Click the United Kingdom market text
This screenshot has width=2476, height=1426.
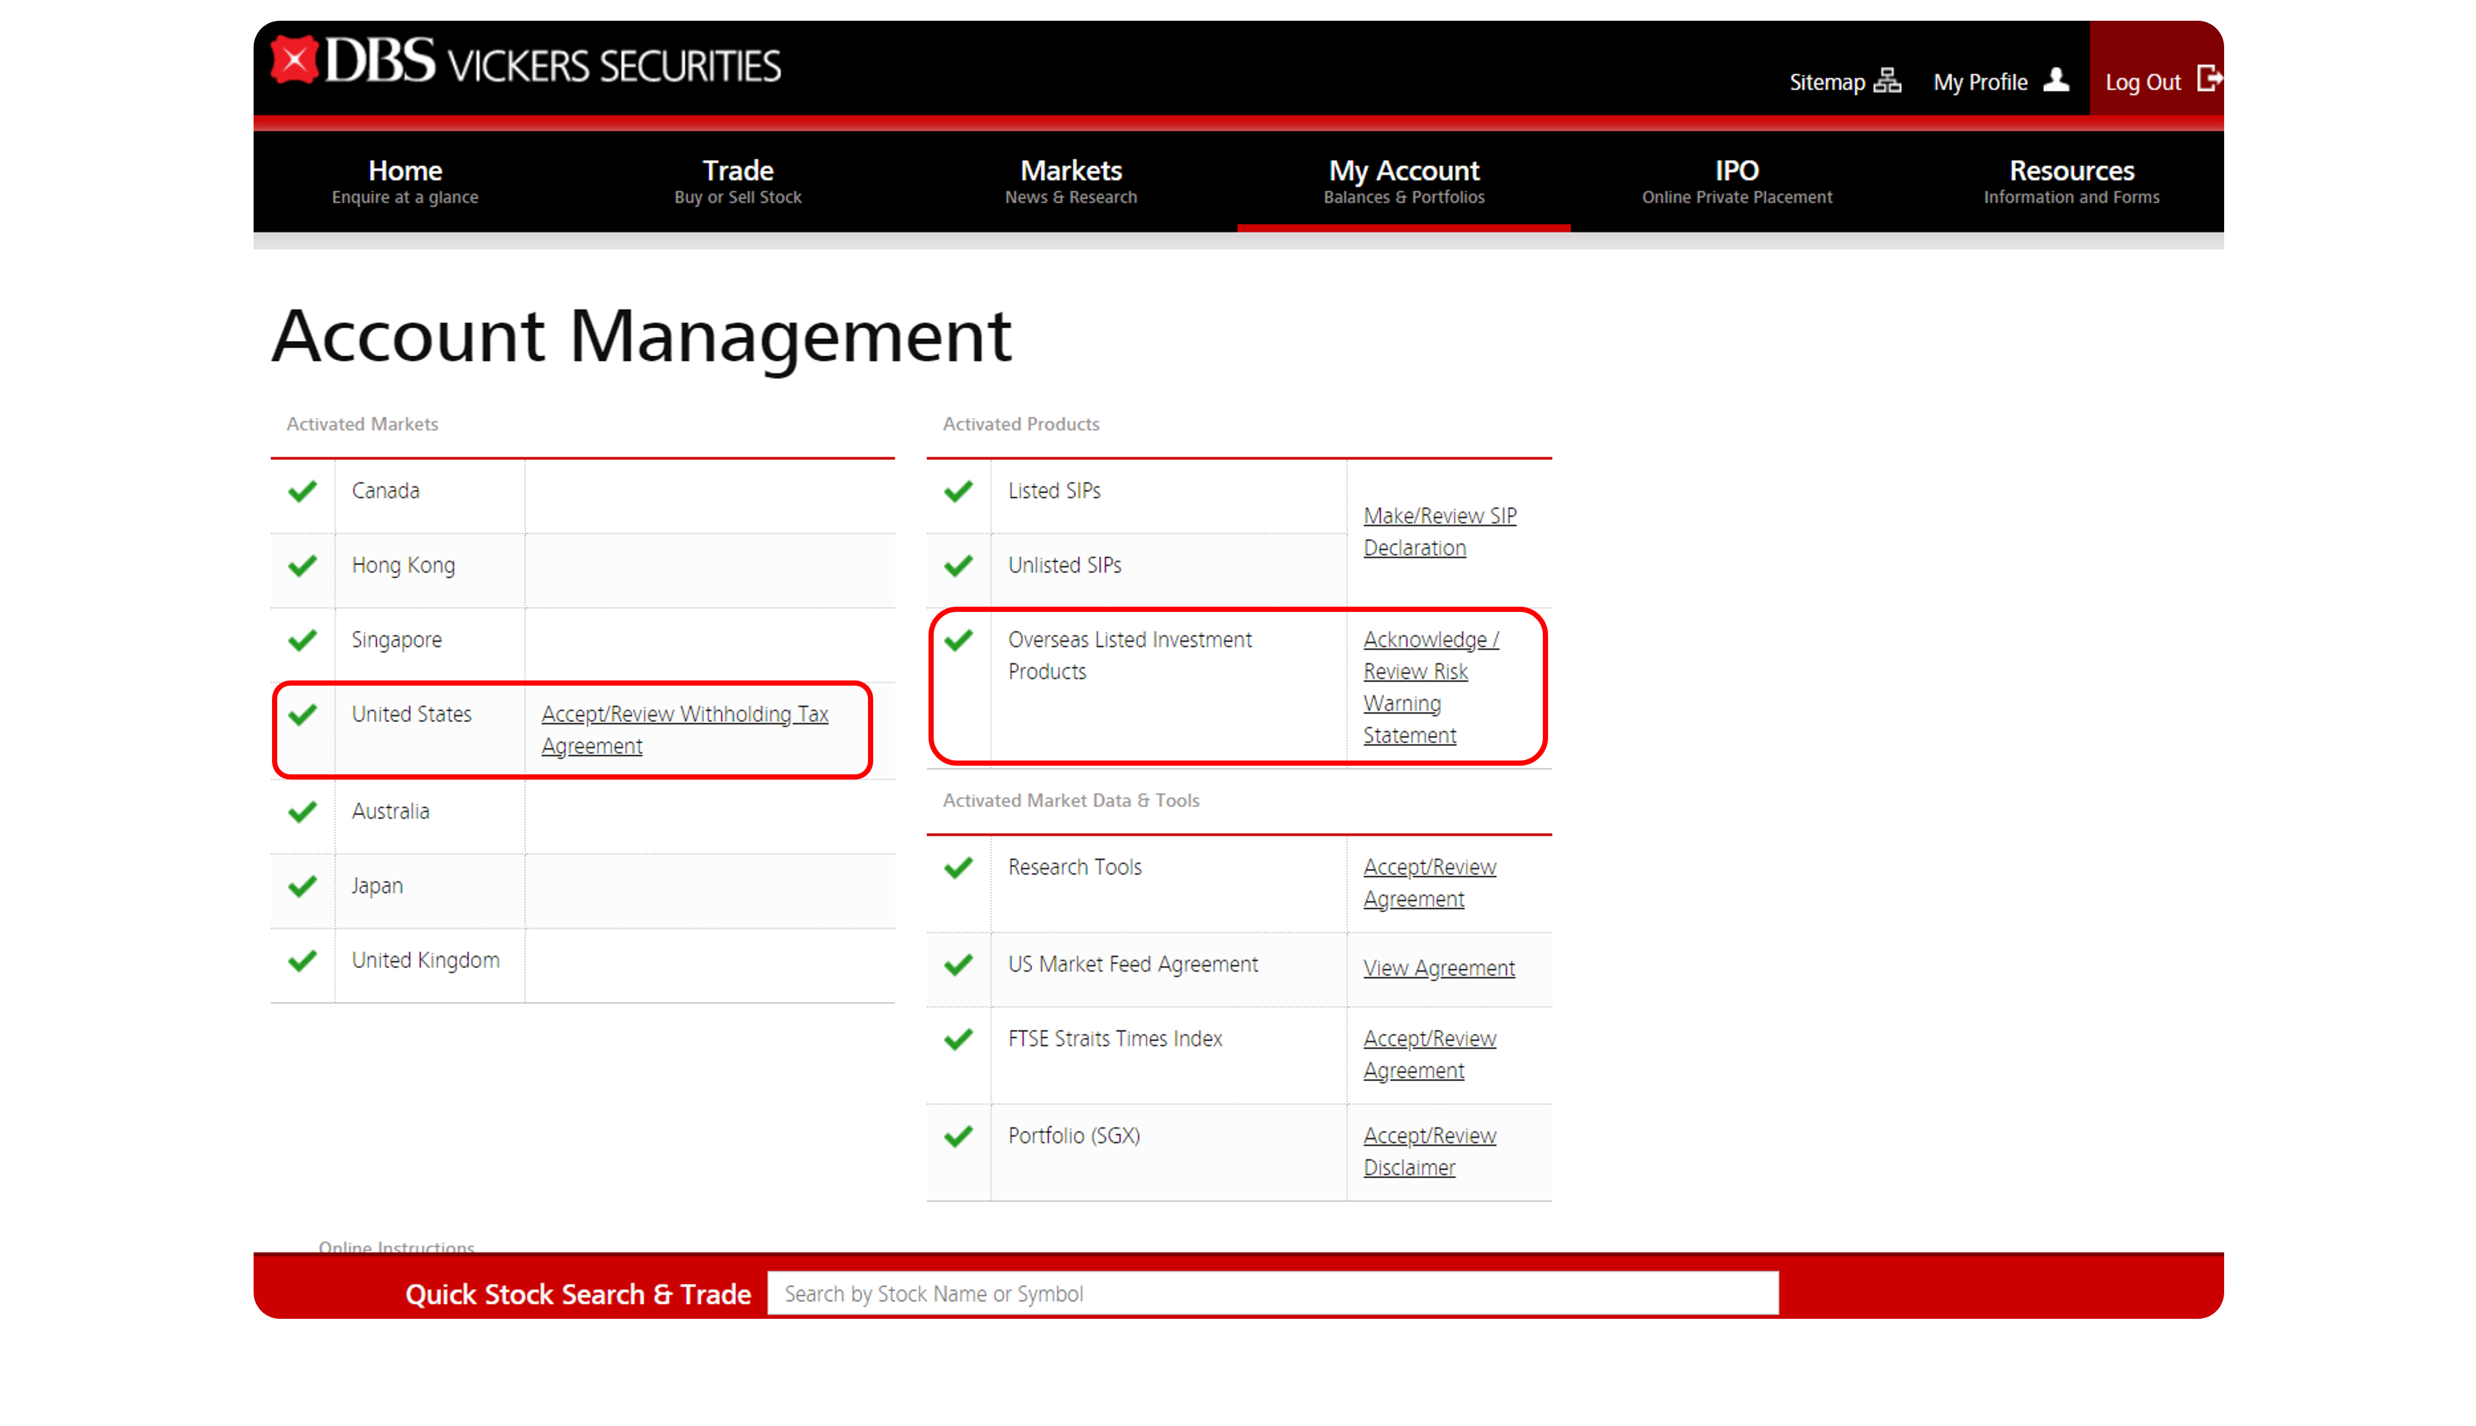[x=426, y=960]
